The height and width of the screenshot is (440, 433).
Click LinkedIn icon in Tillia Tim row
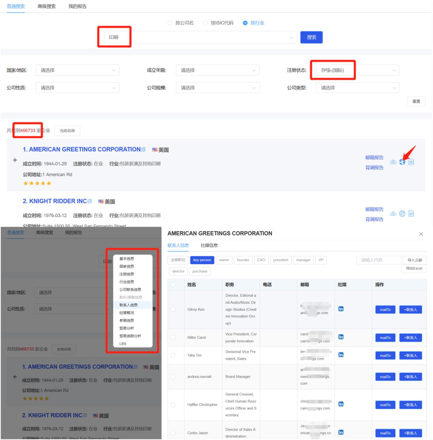point(341,355)
